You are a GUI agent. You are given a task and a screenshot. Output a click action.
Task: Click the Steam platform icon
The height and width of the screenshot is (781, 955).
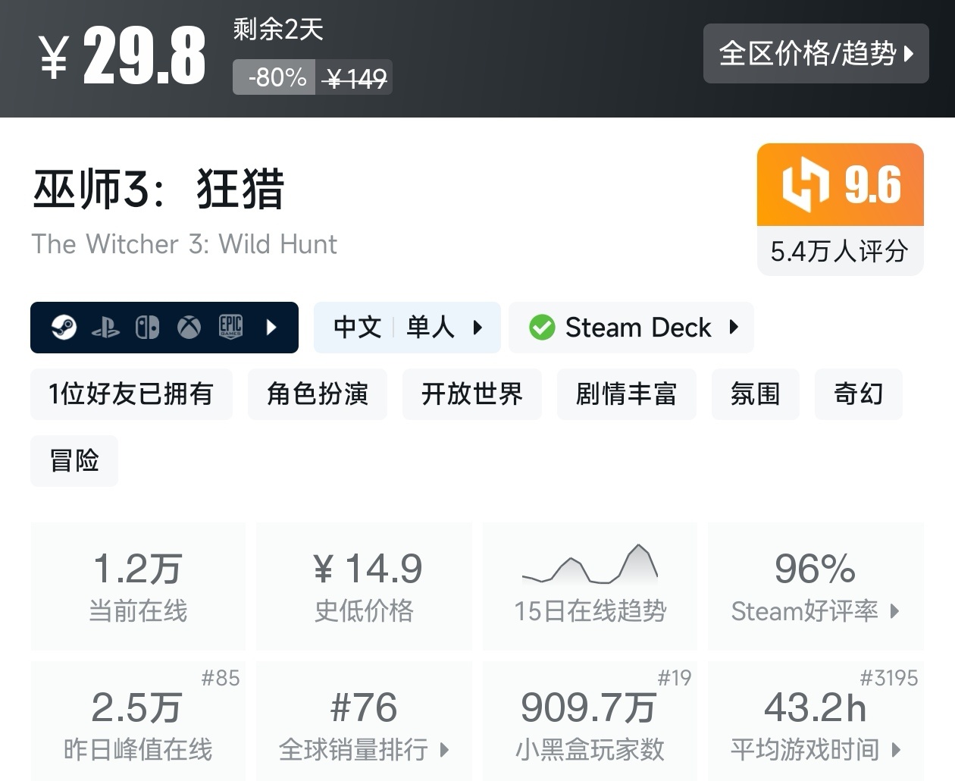click(x=64, y=328)
